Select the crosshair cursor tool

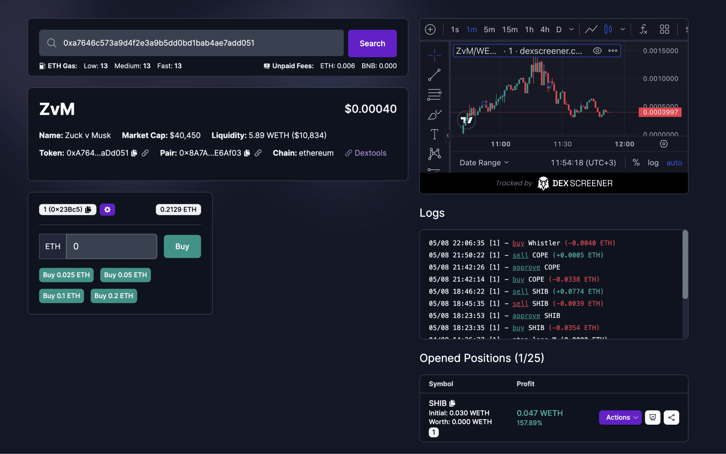point(434,55)
